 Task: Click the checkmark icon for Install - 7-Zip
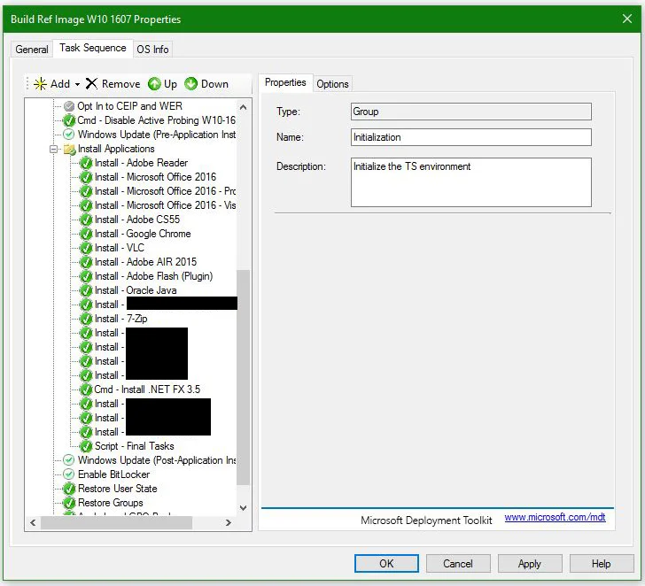coord(86,319)
